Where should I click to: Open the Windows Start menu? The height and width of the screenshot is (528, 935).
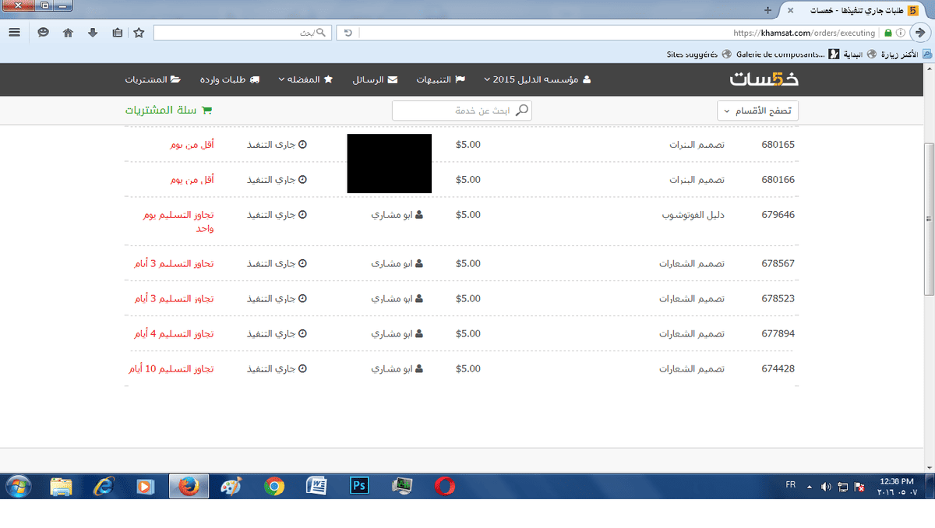[17, 486]
